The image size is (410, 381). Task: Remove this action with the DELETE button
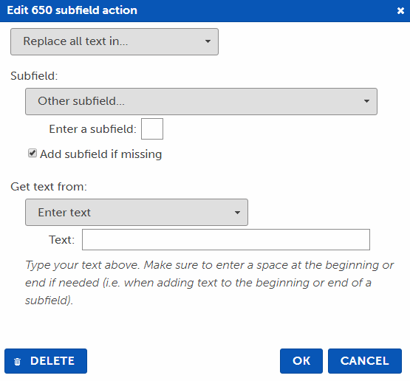click(x=46, y=361)
